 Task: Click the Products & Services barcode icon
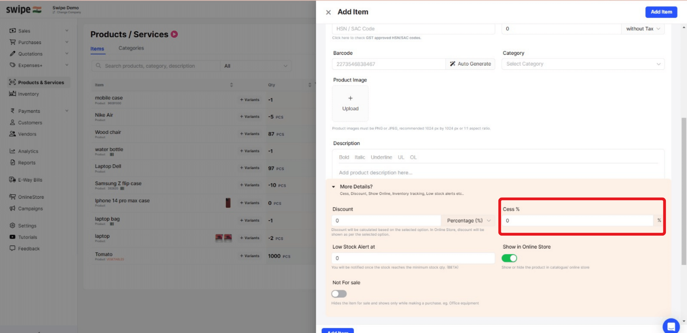pos(13,82)
